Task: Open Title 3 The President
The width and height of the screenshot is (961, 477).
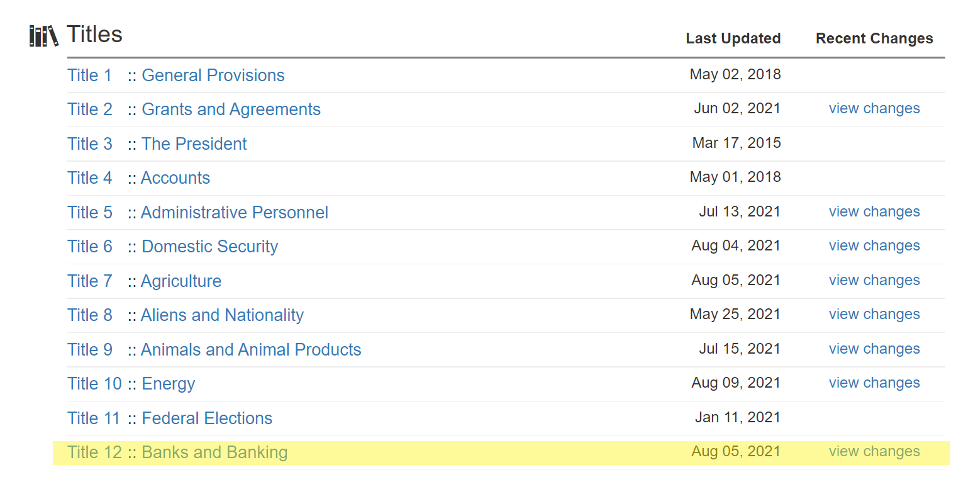Action: tap(157, 144)
